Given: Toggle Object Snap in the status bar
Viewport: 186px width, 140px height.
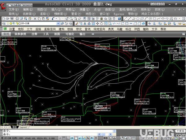Looking at the screenshot, I should [76, 138].
